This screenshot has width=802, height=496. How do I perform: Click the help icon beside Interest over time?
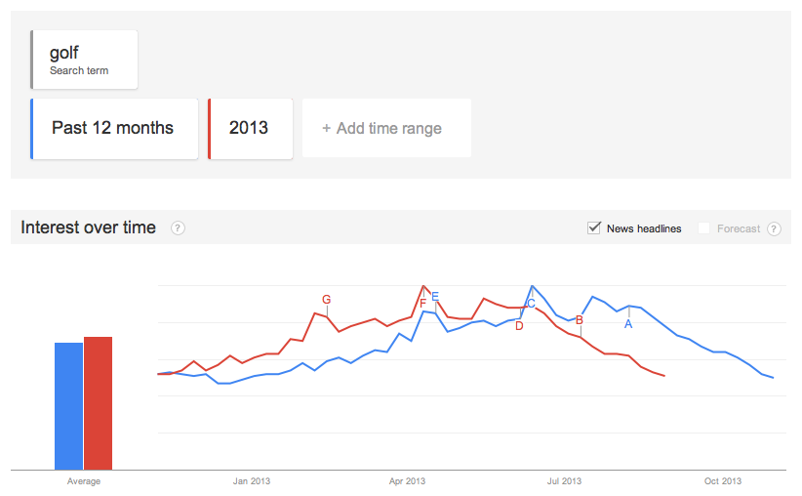tap(178, 228)
